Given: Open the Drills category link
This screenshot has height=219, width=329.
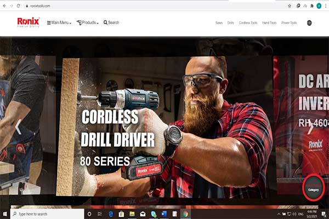Looking at the screenshot, I should [x=231, y=22].
